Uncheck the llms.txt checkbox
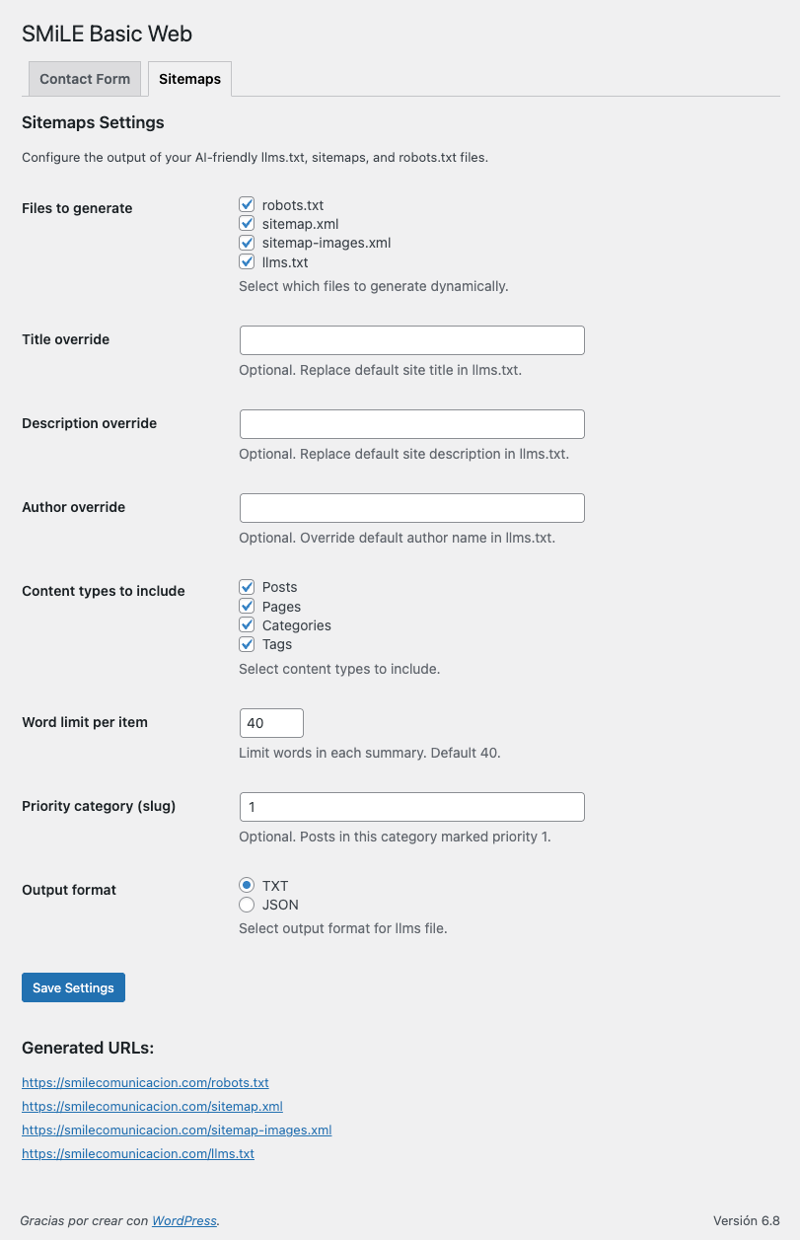The width and height of the screenshot is (800, 1240). pyautogui.click(x=247, y=262)
